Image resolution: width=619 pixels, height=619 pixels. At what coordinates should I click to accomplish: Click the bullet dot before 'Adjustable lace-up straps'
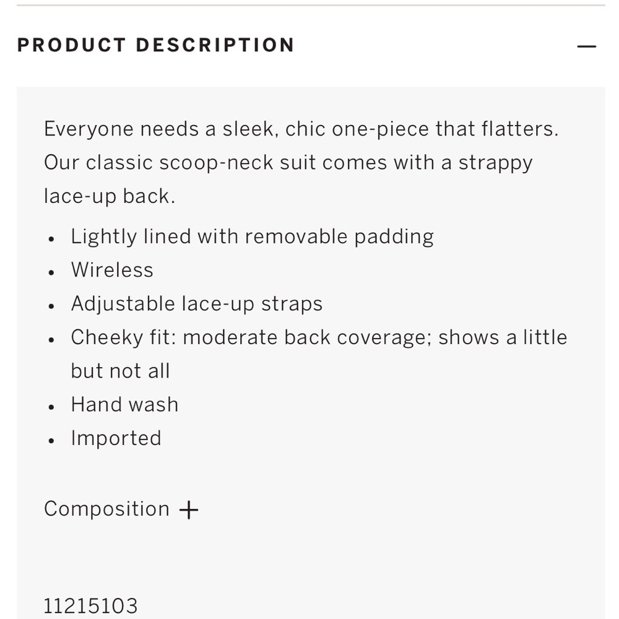click(51, 306)
